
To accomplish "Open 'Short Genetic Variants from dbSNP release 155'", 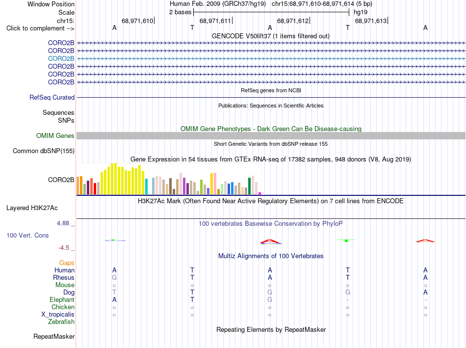I will coord(271,144).
